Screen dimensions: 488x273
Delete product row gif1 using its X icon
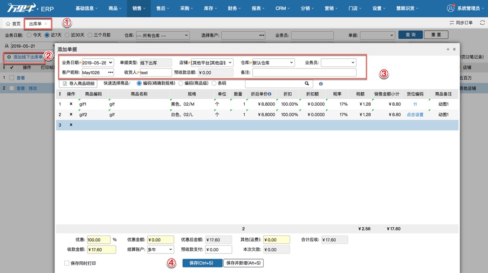pyautogui.click(x=71, y=104)
